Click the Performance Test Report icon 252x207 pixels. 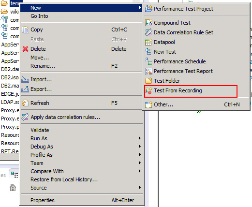point(148,71)
